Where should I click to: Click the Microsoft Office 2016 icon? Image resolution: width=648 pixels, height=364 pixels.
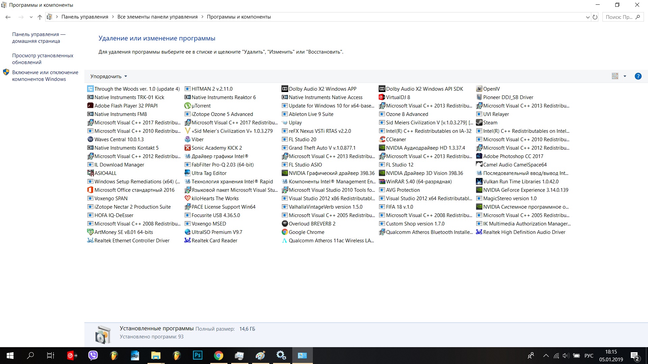[x=90, y=190]
